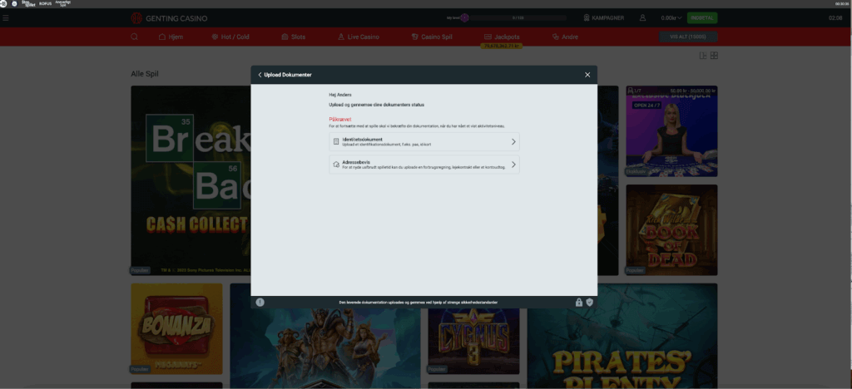Click the Identitetsdokument document icon
The width and height of the screenshot is (852, 389).
pyautogui.click(x=336, y=141)
